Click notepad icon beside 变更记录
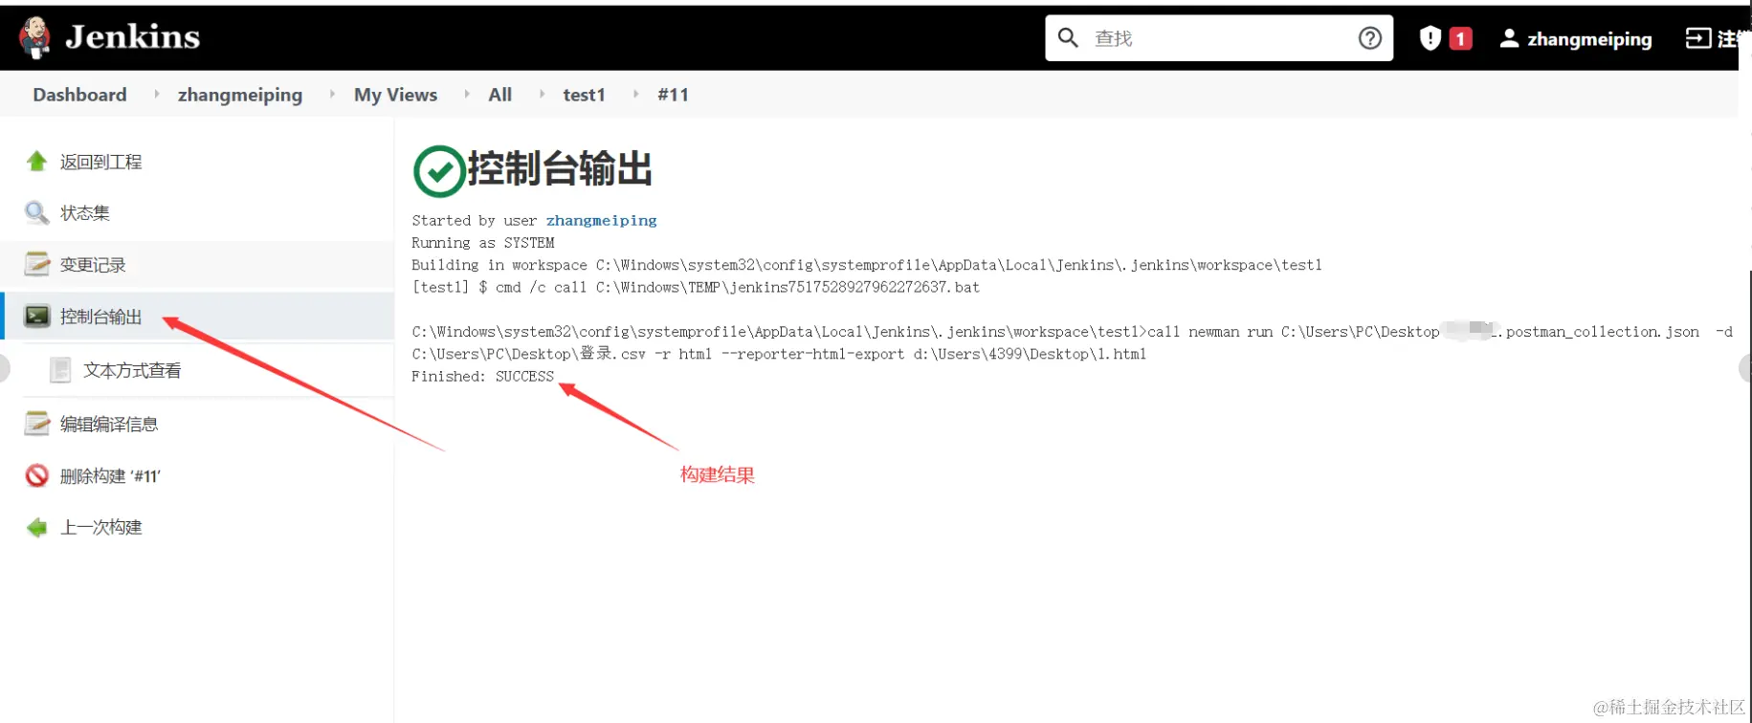 [x=36, y=264]
